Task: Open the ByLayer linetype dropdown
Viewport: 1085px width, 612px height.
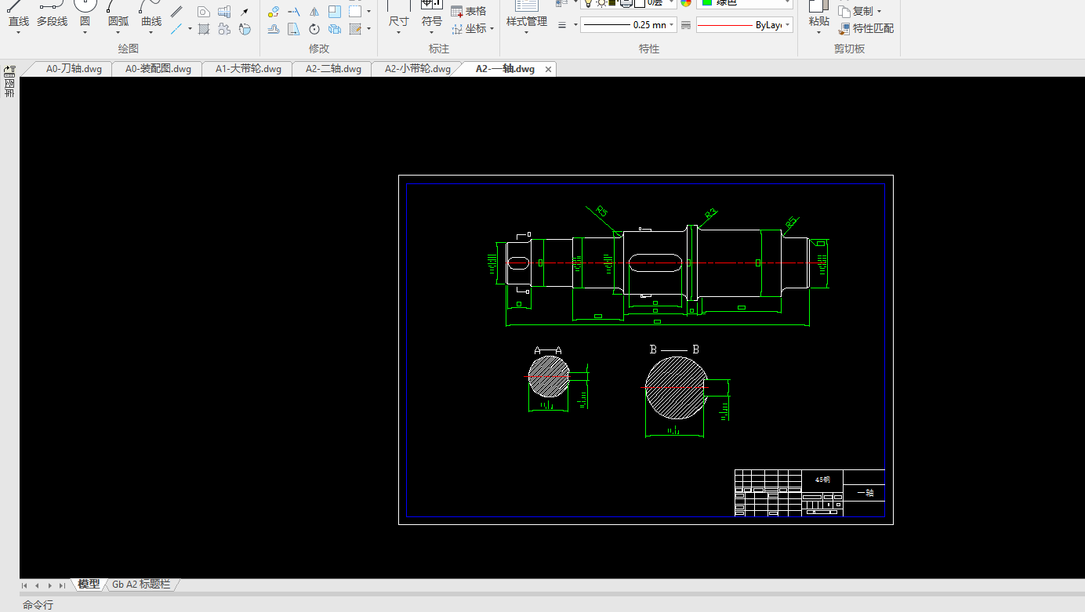Action: click(x=787, y=25)
